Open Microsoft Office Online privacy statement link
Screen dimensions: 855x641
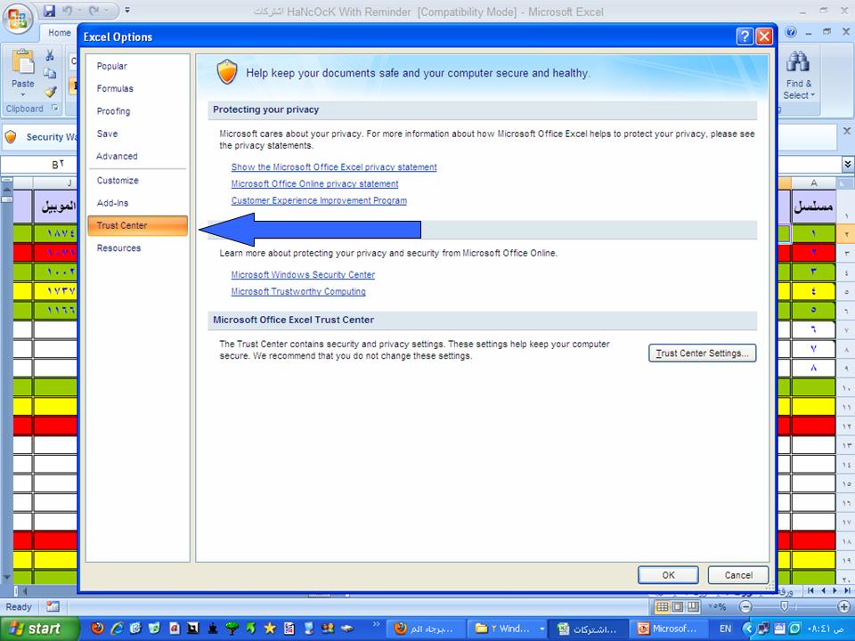[314, 183]
